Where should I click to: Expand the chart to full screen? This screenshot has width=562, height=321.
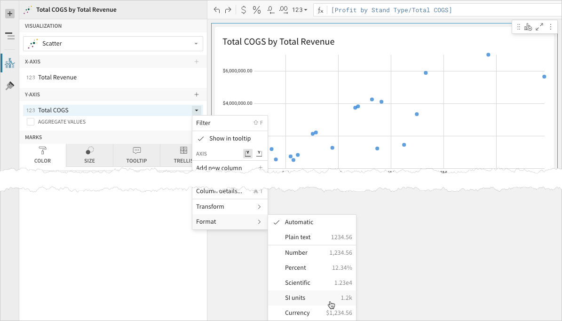point(539,27)
